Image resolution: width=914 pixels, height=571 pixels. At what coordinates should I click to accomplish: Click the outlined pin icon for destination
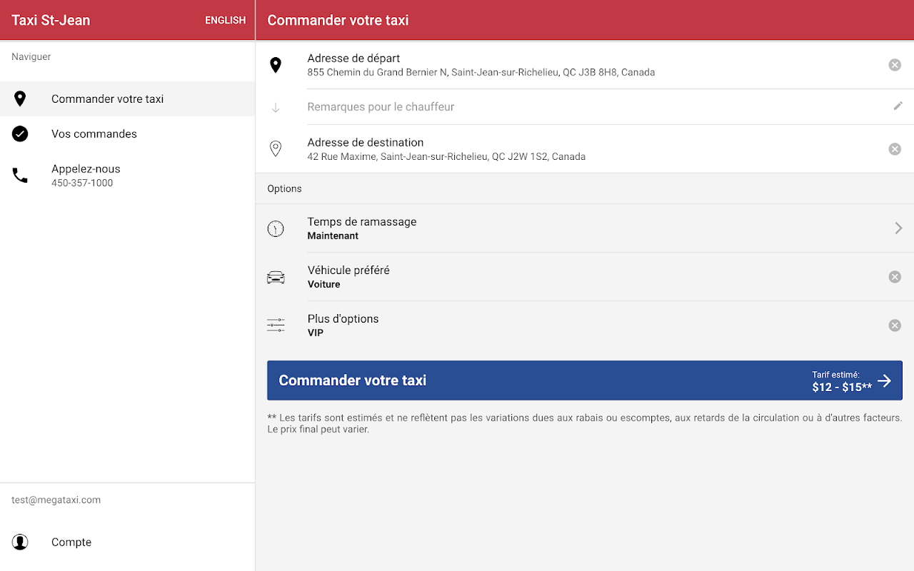[x=276, y=149]
